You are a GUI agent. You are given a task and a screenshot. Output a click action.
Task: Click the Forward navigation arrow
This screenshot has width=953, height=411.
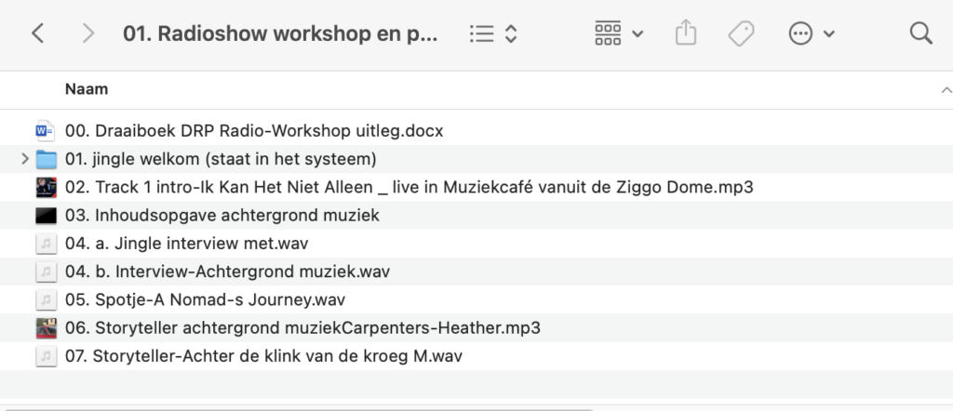coord(88,34)
